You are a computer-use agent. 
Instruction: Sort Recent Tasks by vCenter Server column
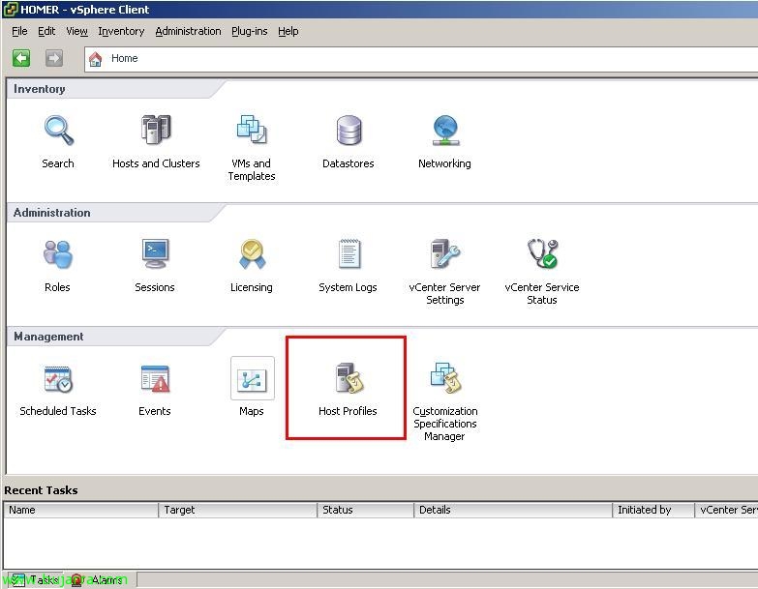pyautogui.click(x=727, y=510)
